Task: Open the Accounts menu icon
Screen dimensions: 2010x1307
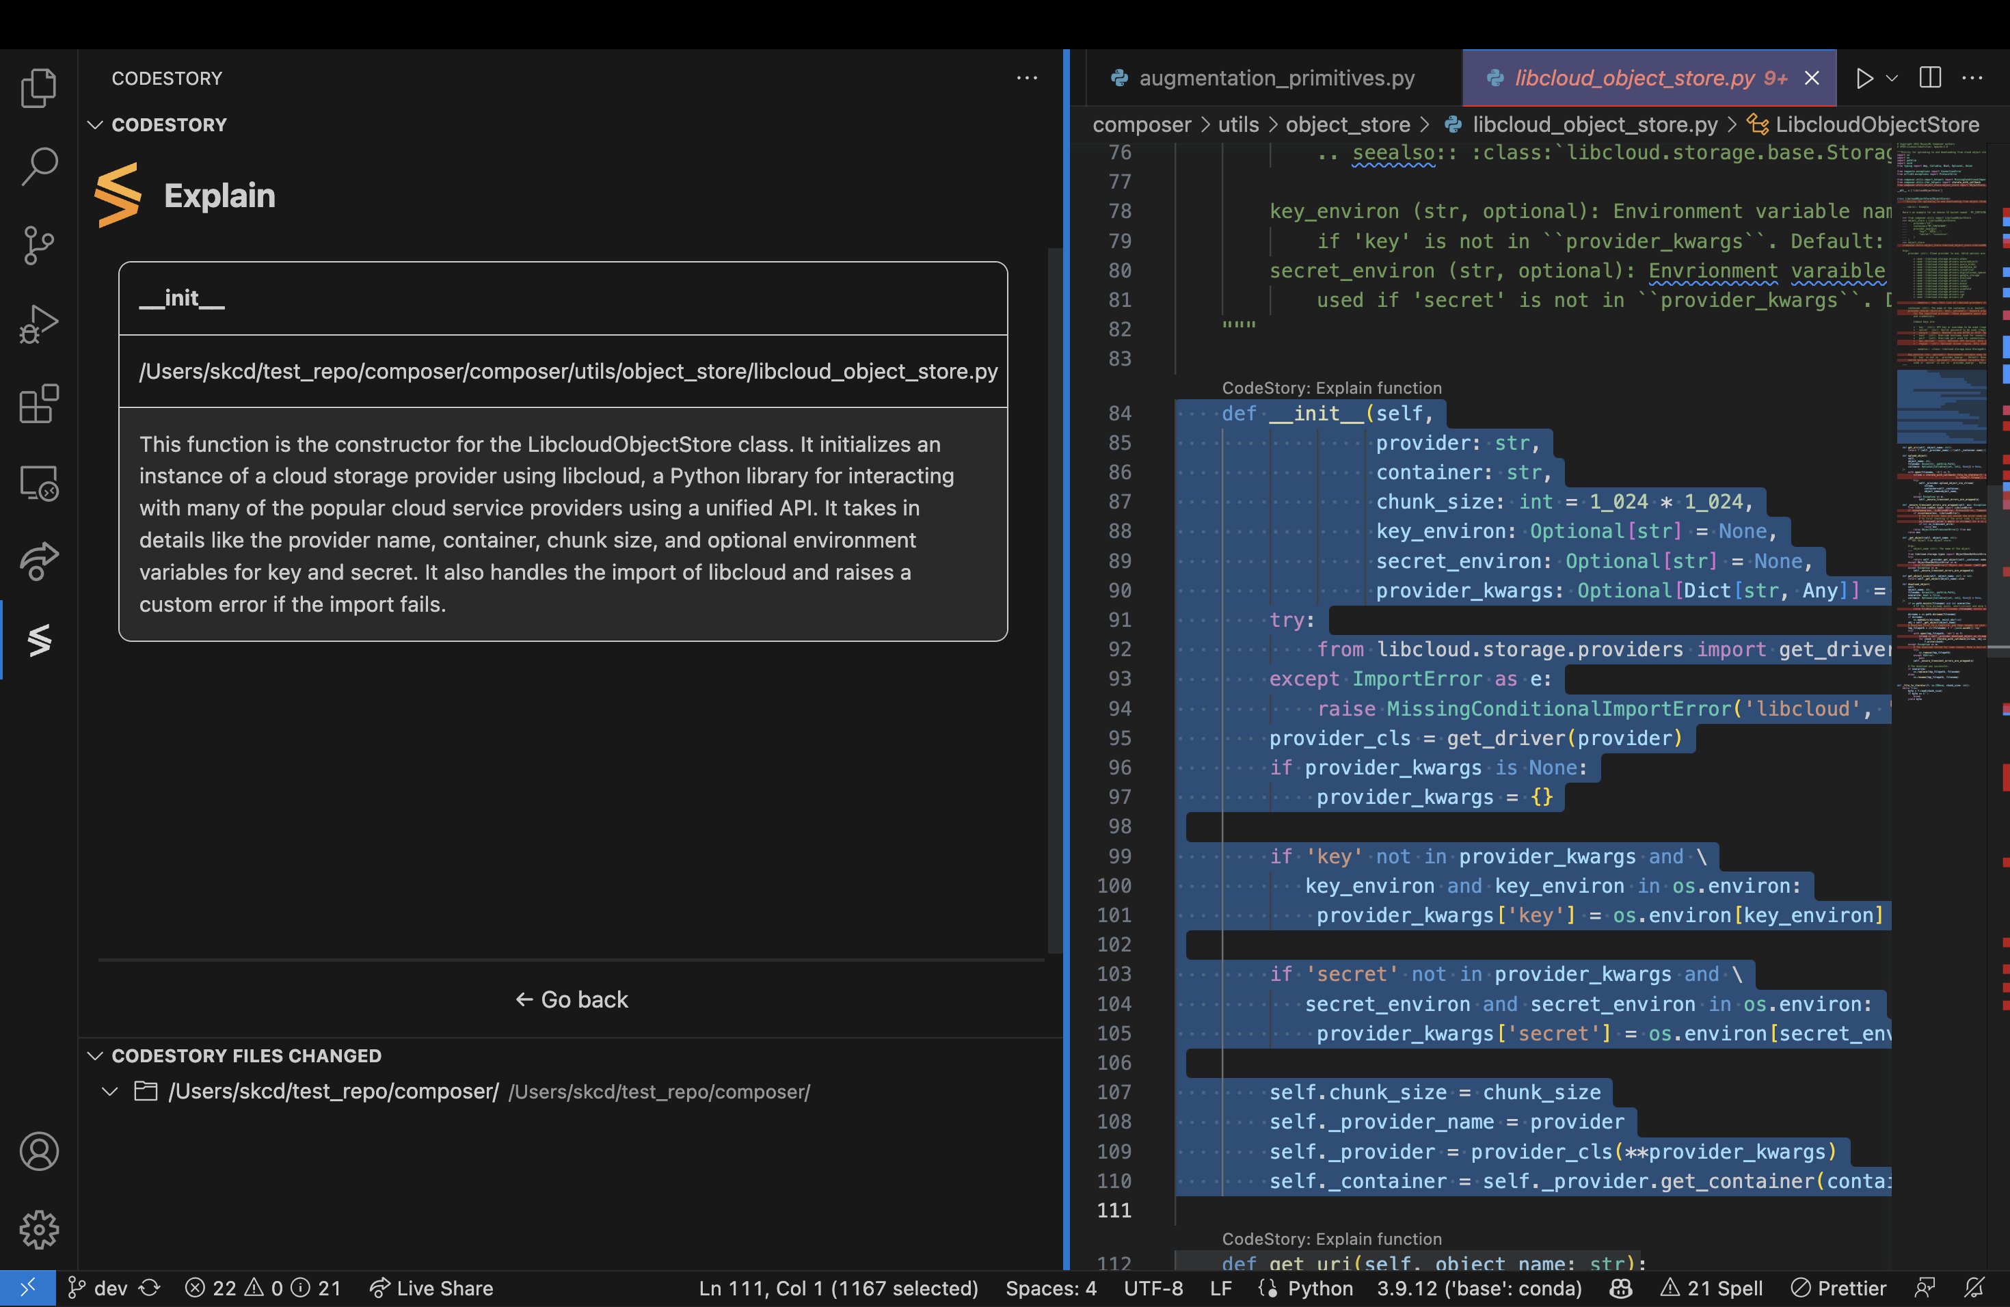Action: pyautogui.click(x=39, y=1150)
